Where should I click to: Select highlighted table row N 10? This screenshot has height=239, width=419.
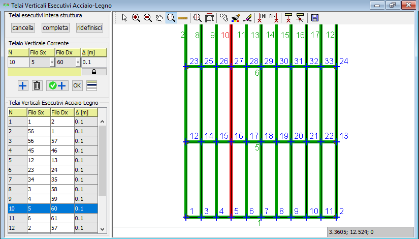coord(53,208)
